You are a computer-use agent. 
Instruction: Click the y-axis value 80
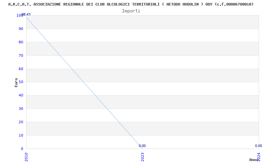pyautogui.click(x=21, y=42)
